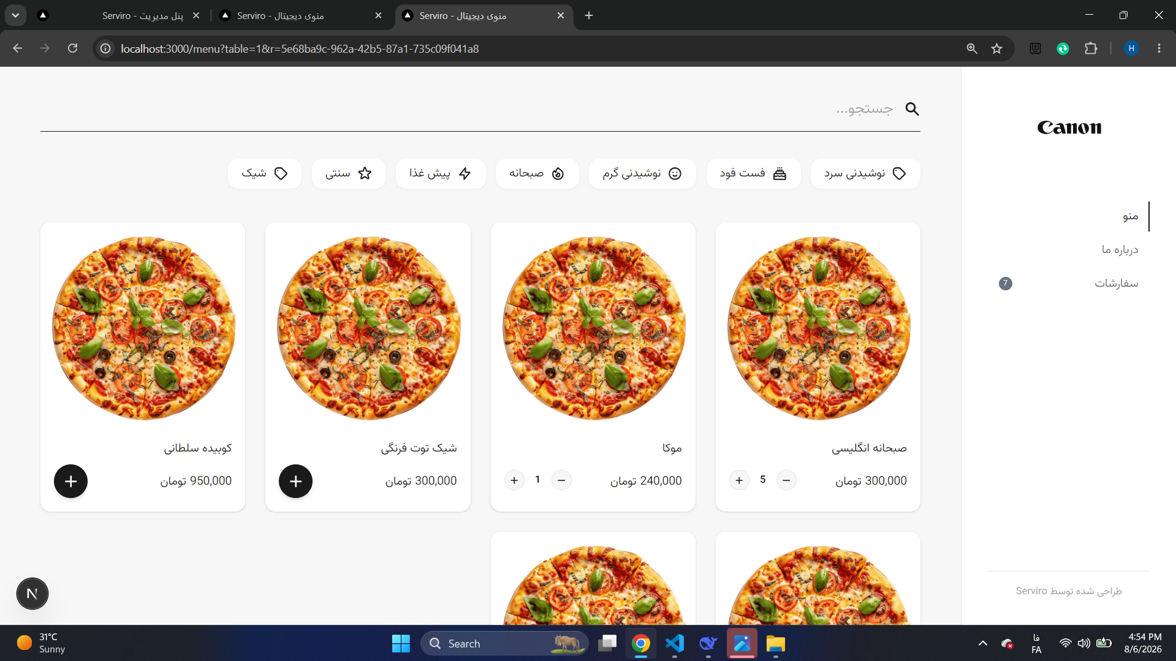Screen dimensions: 1176x661
Task: Click the orders count badge showing 7
Action: tap(1005, 284)
